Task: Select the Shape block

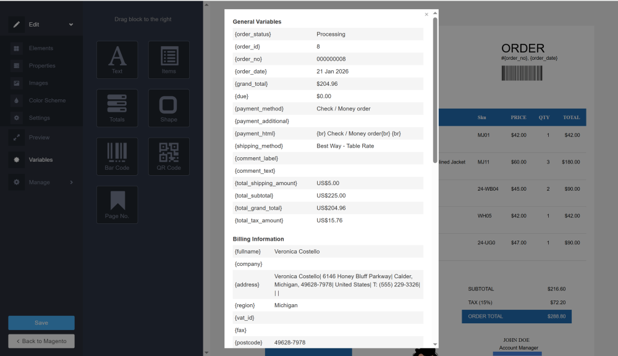Action: (x=169, y=108)
